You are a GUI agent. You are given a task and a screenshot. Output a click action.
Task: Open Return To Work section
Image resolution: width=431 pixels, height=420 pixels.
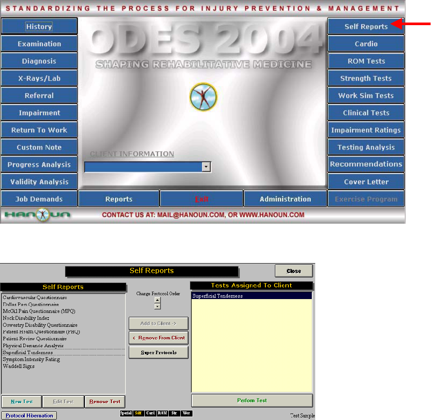39,130
